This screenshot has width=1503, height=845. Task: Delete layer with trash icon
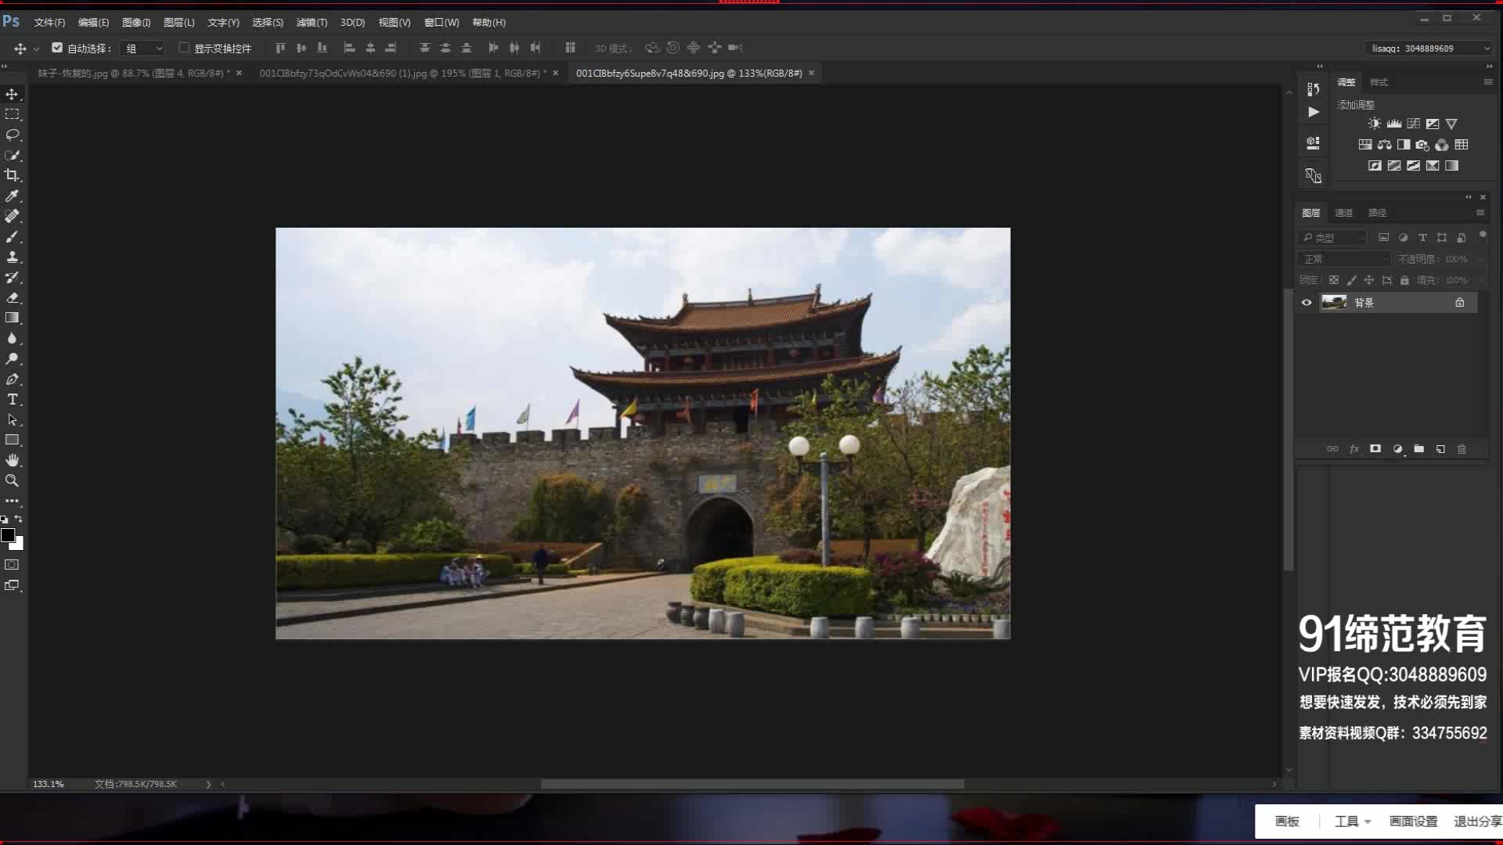[1462, 449]
